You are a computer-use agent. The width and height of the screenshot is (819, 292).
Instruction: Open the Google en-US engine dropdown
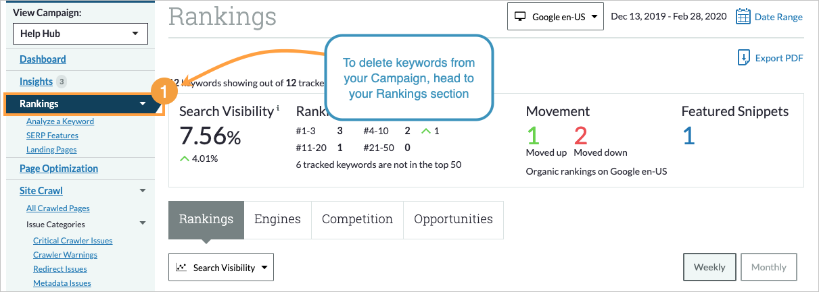point(555,17)
